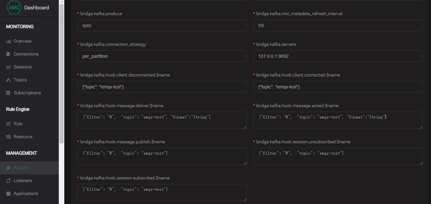Open the Resource menu item
The width and height of the screenshot is (431, 204).
[23, 137]
